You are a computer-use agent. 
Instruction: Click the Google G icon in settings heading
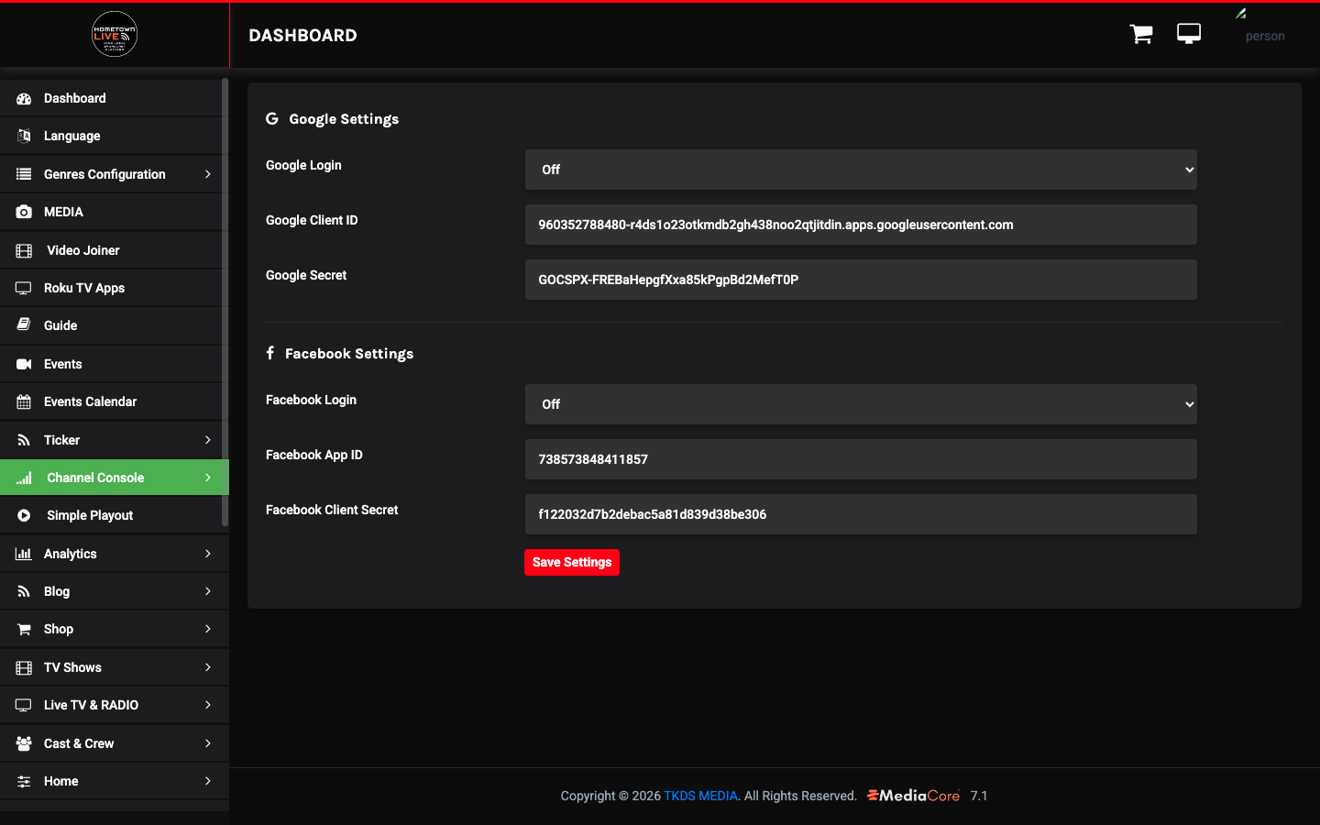click(272, 118)
